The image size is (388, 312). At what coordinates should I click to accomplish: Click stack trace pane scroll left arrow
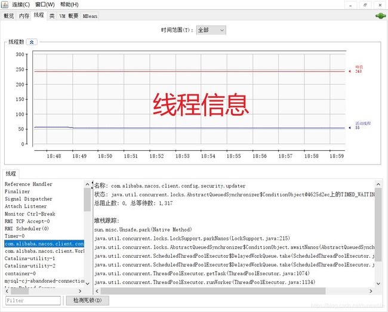[97, 291]
